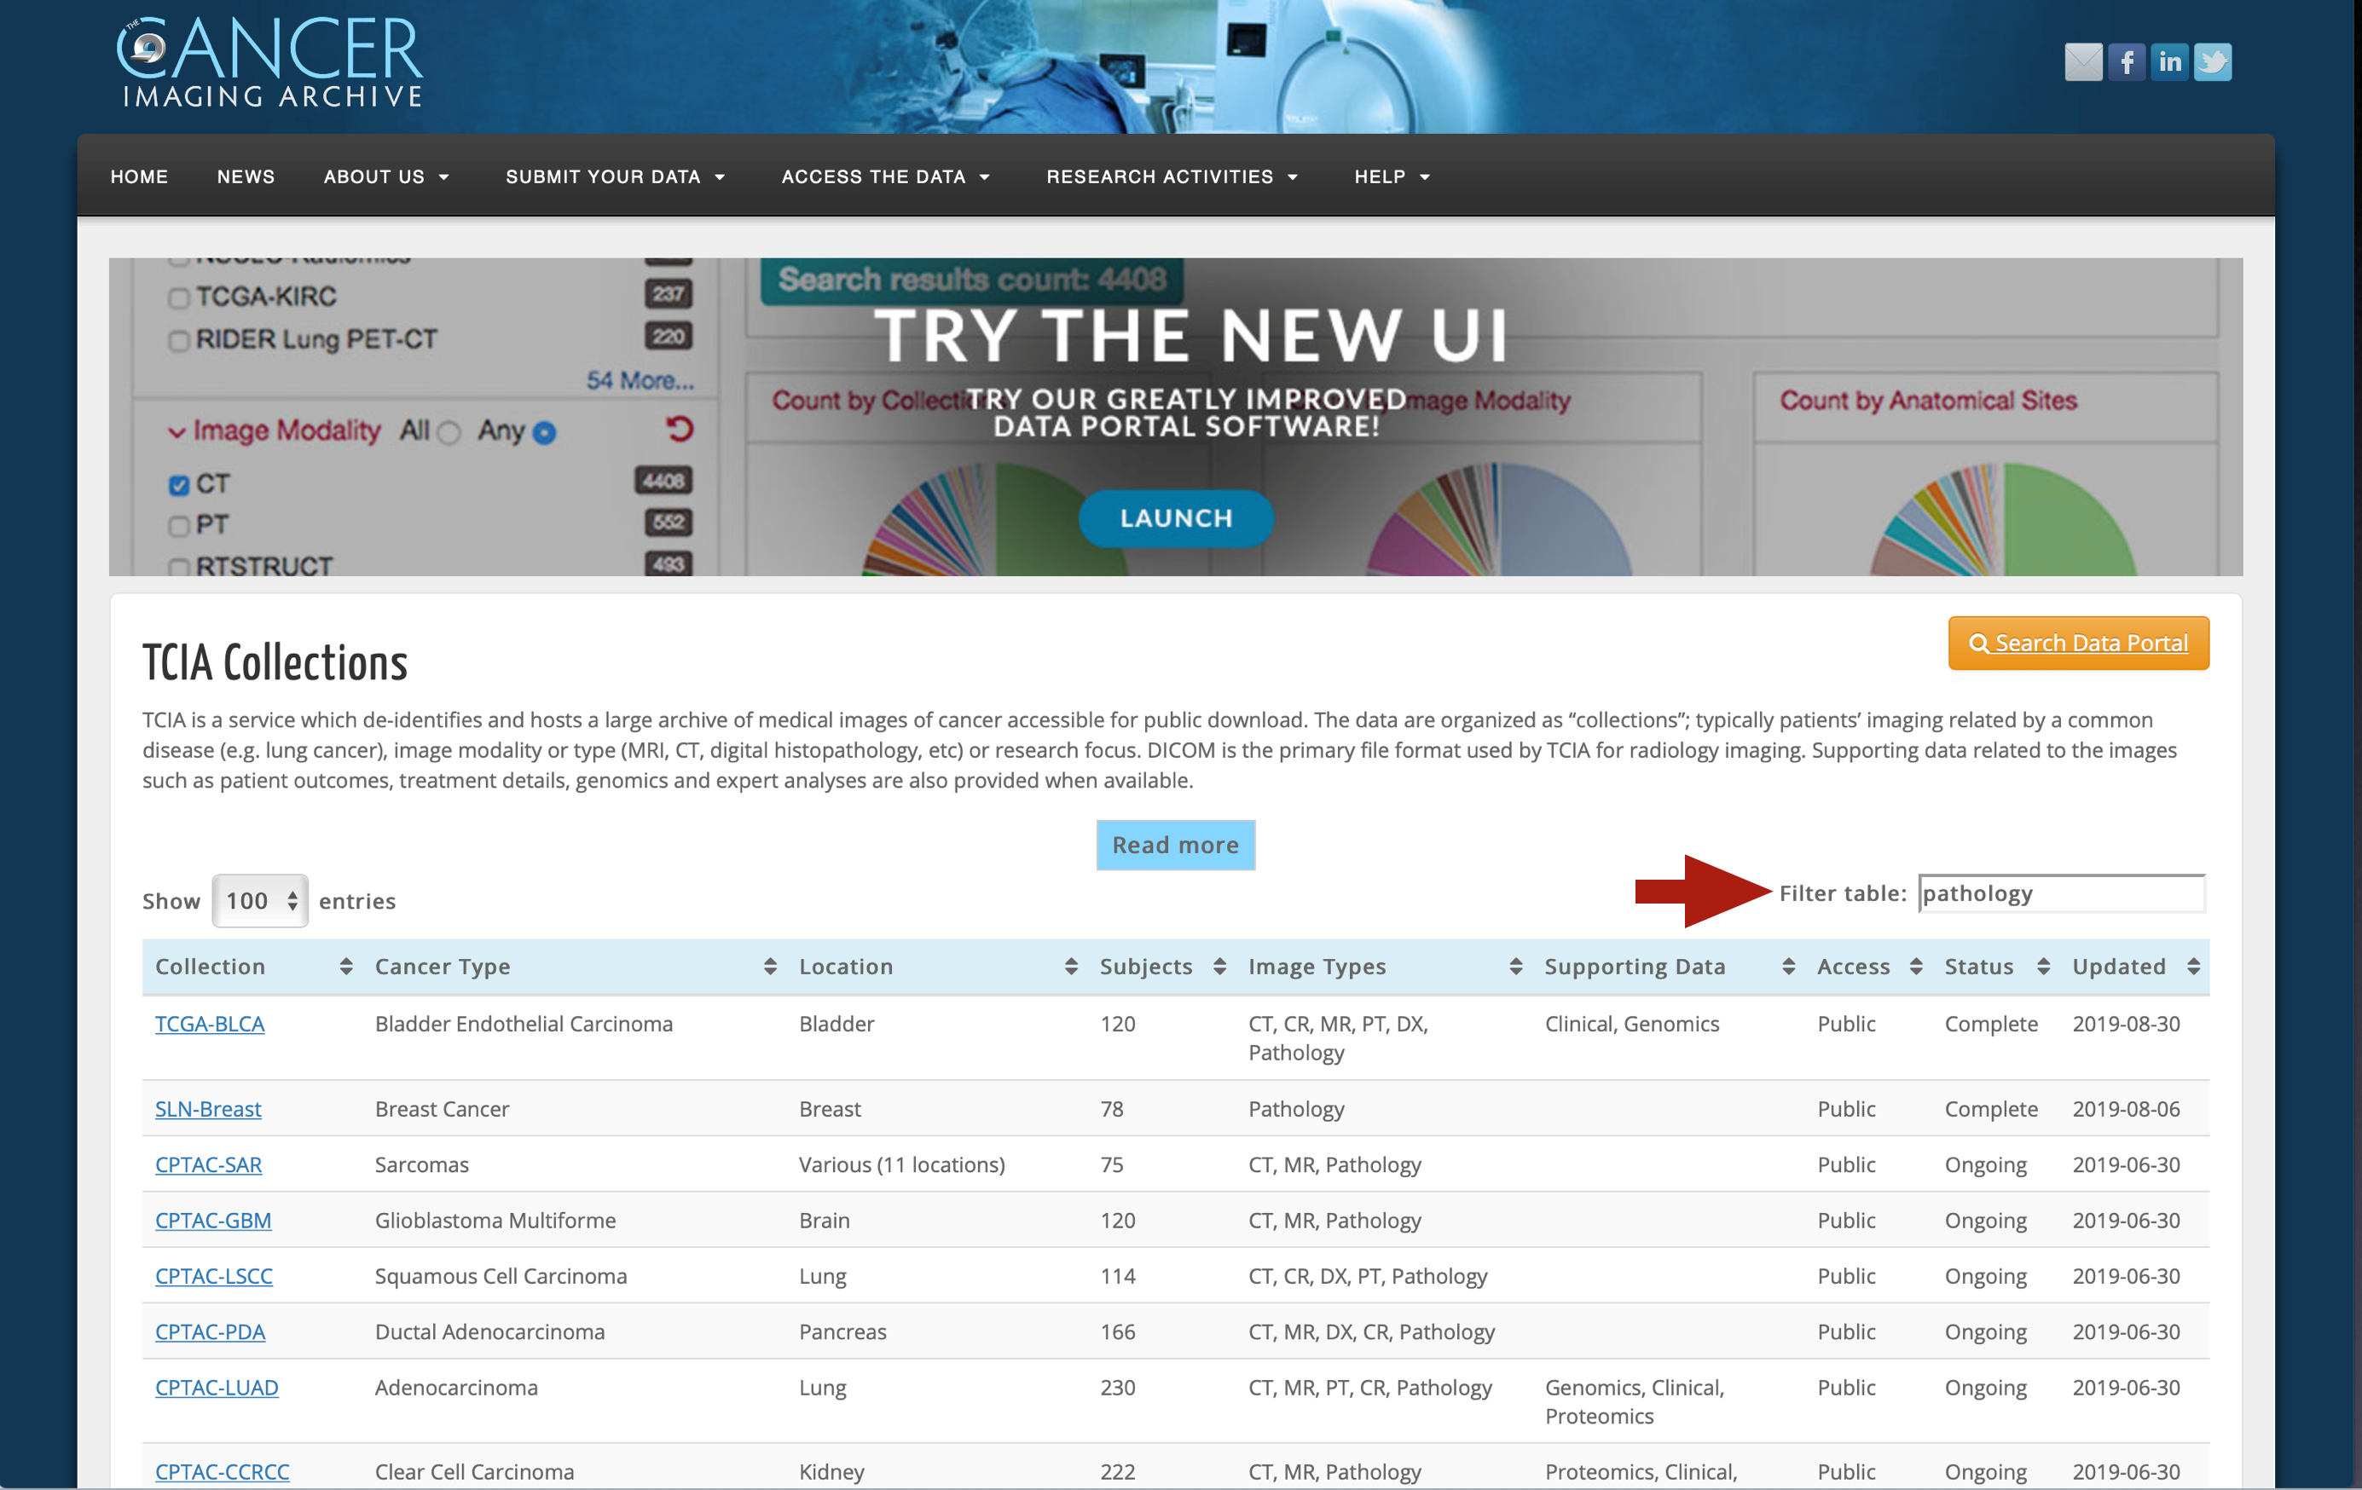
Task: Open the Show entries count dropdown
Action: click(x=260, y=901)
